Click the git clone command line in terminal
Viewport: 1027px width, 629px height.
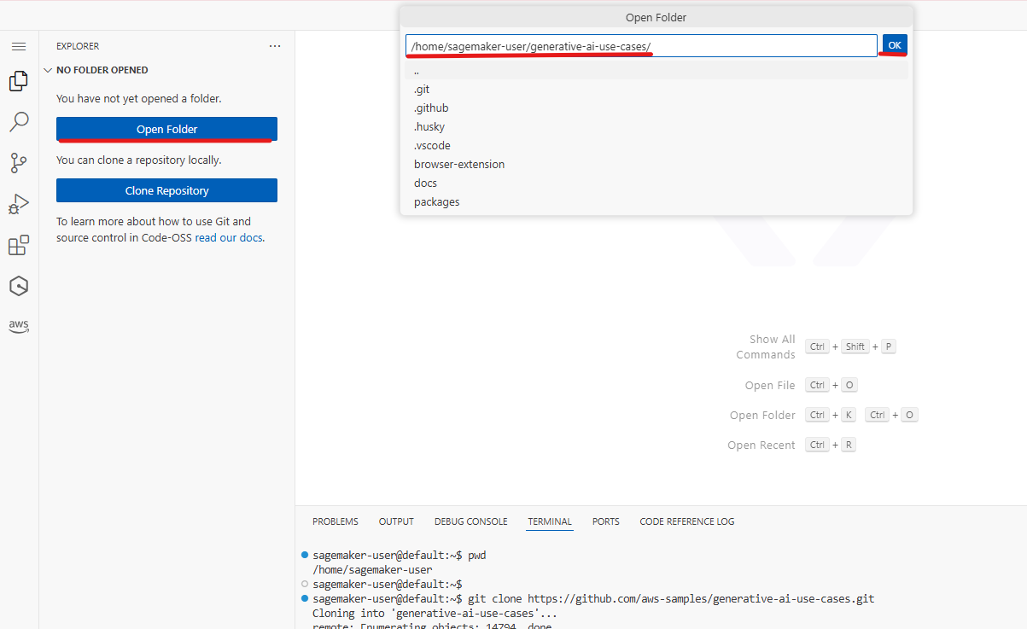[593, 598]
